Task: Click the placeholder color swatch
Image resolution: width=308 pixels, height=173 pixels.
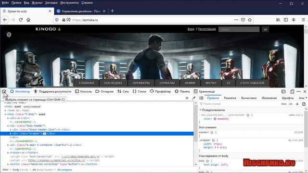Action: pos(215,119)
